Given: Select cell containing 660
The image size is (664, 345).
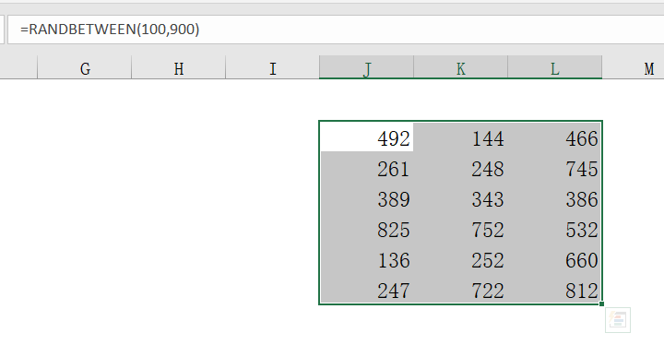Looking at the screenshot, I should pos(554,258).
